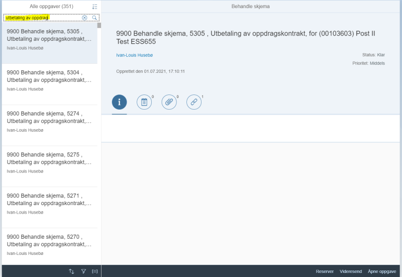Sort the task list
Viewport: 402px width, 277px height.
click(x=71, y=271)
